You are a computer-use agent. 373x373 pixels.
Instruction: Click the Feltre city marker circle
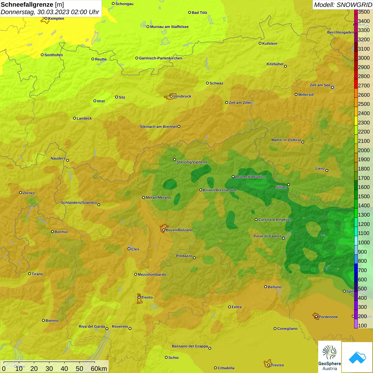click(x=229, y=307)
